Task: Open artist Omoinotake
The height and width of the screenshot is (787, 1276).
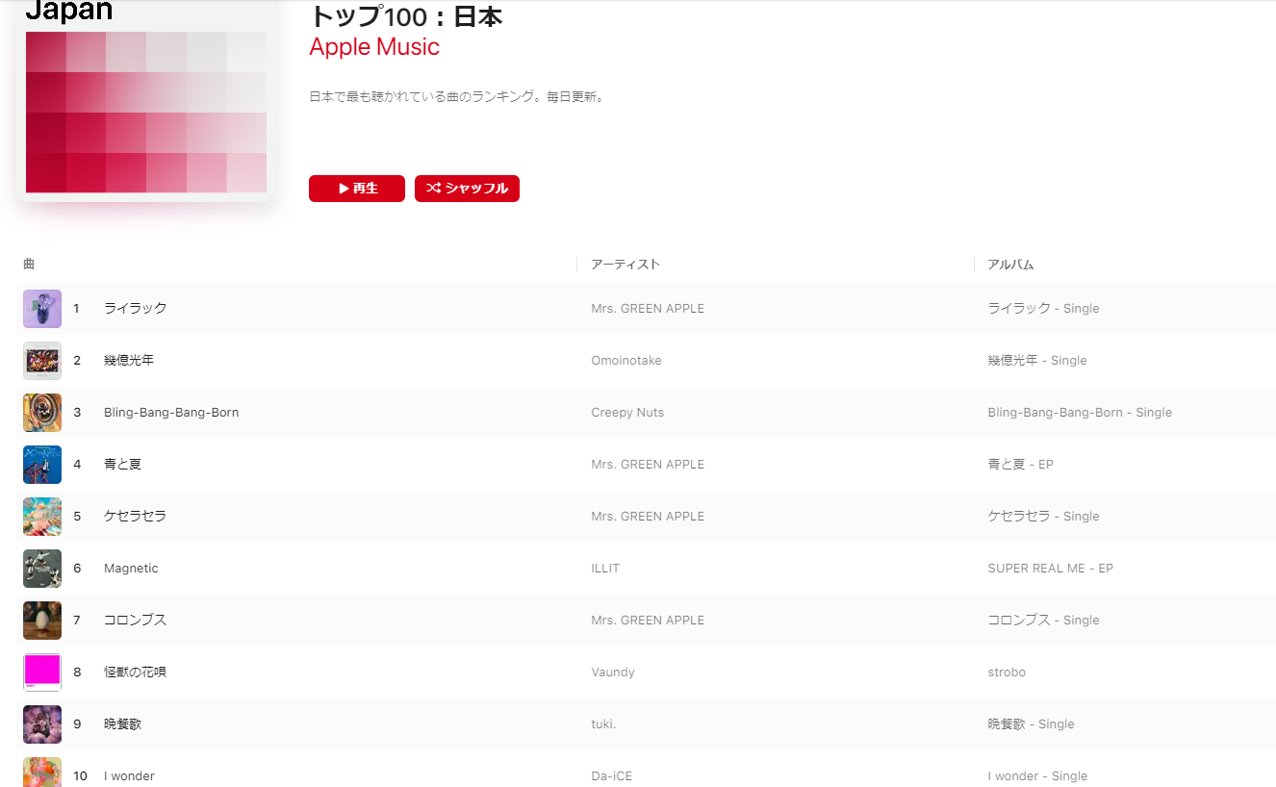Action: click(626, 361)
